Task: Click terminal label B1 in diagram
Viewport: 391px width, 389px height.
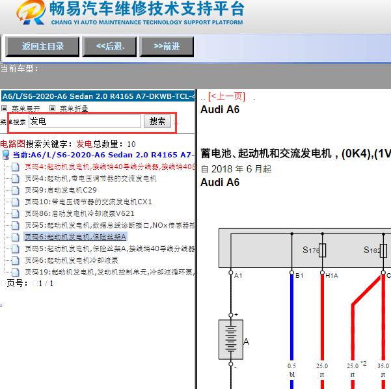Action: point(299,276)
